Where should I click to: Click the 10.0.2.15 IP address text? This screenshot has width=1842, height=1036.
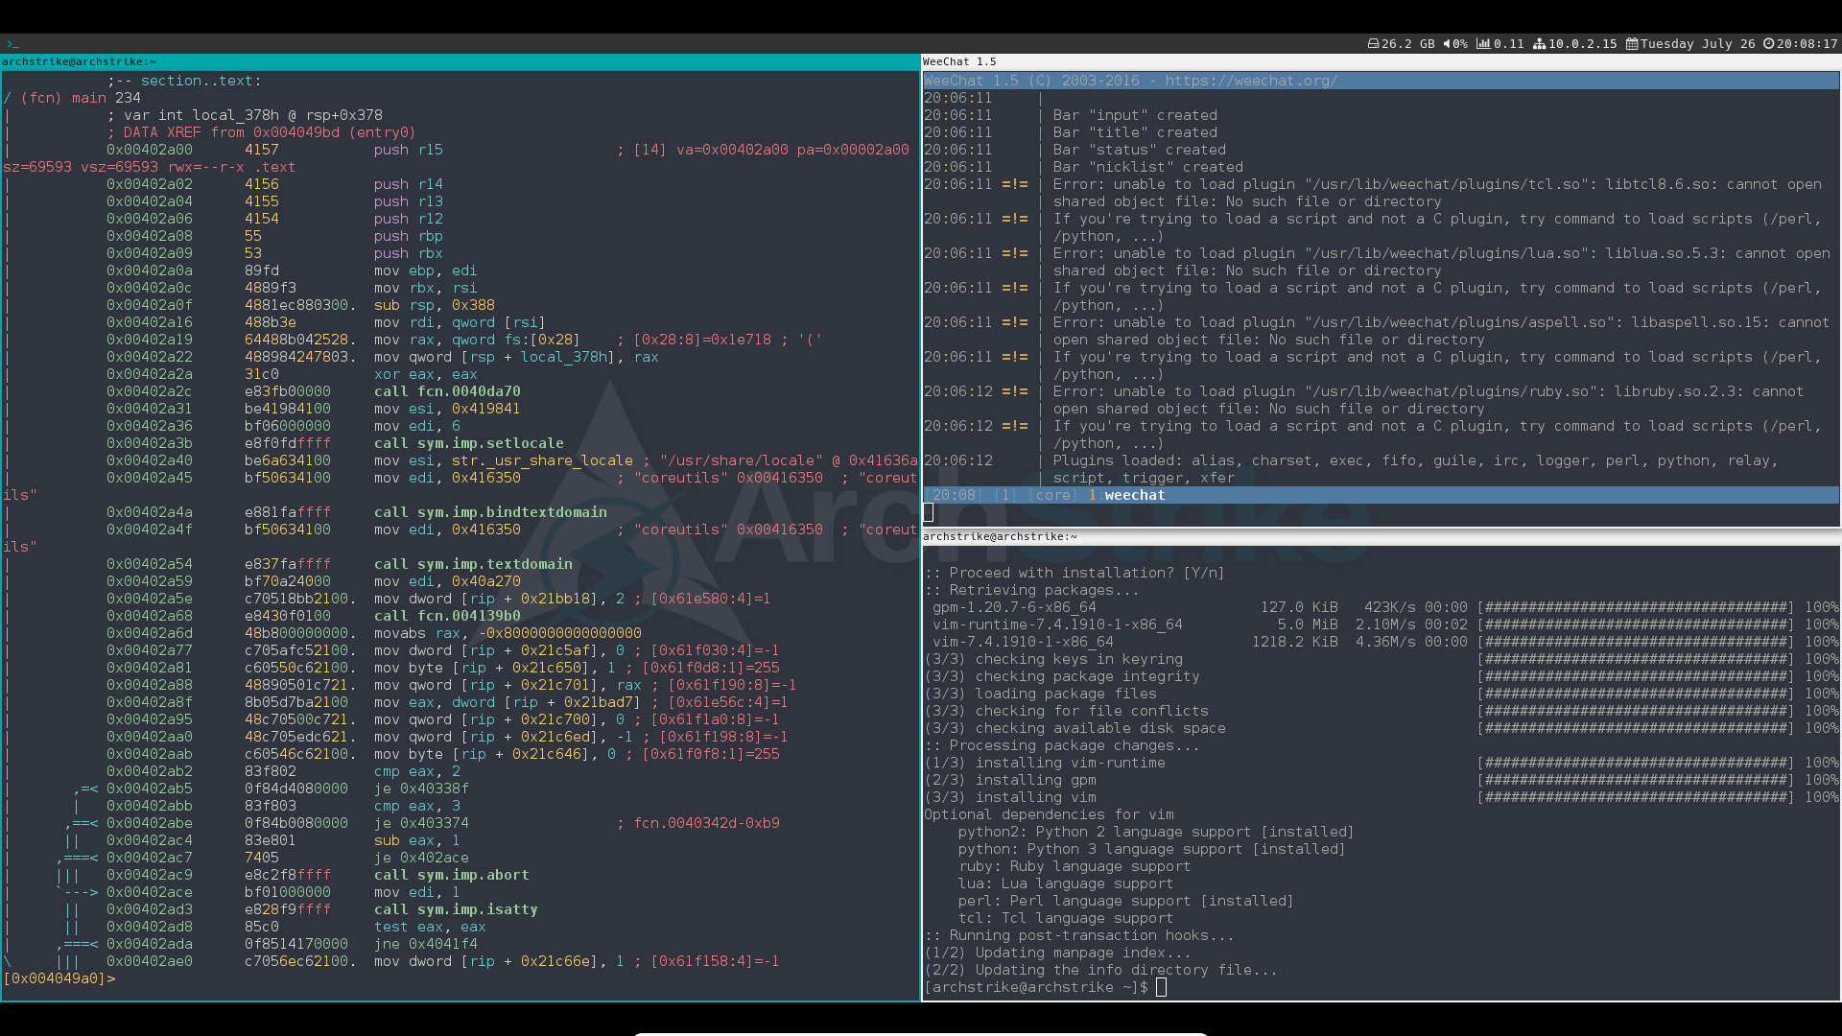[1582, 44]
